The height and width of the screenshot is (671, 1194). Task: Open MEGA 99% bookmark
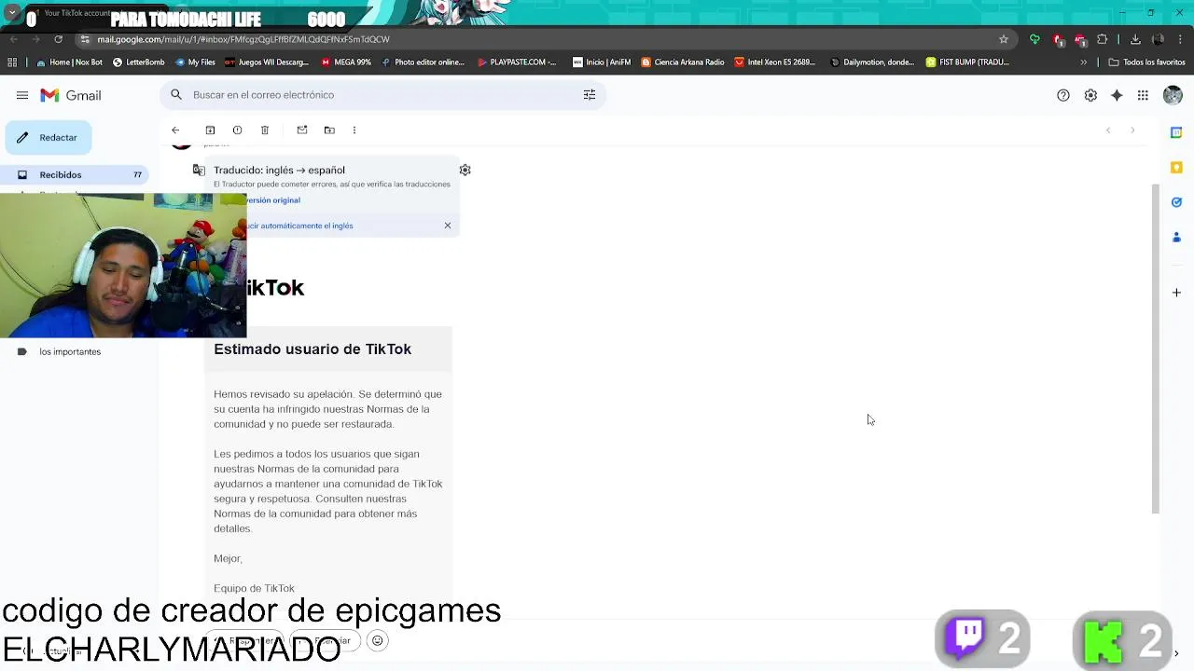(x=346, y=62)
